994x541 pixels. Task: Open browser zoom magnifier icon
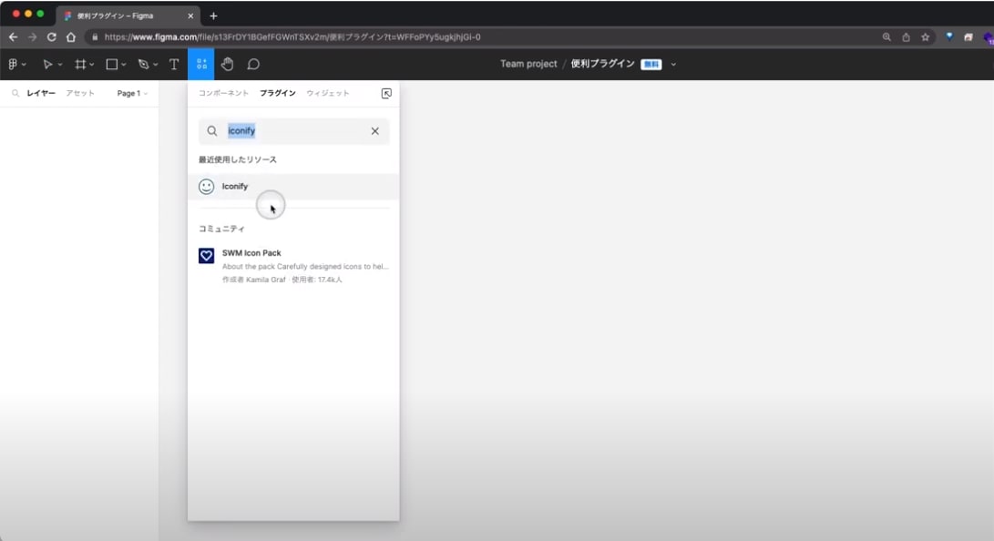[x=886, y=36]
